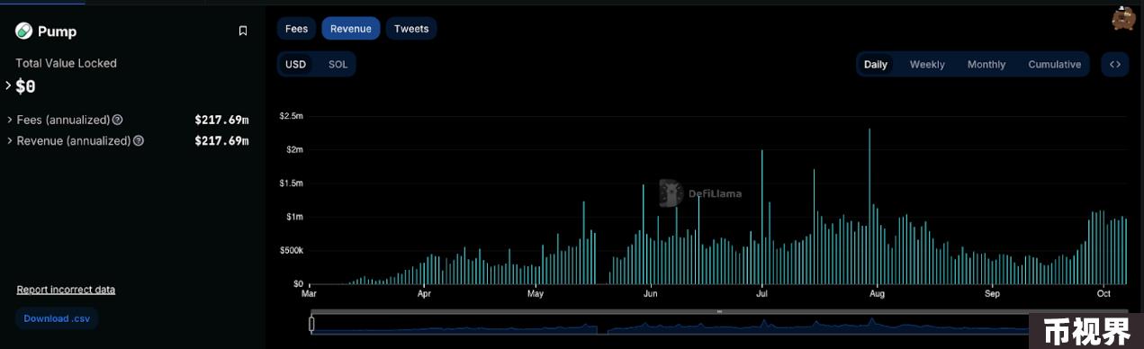Select Monthly interval
The width and height of the screenshot is (1144, 349).
(986, 64)
